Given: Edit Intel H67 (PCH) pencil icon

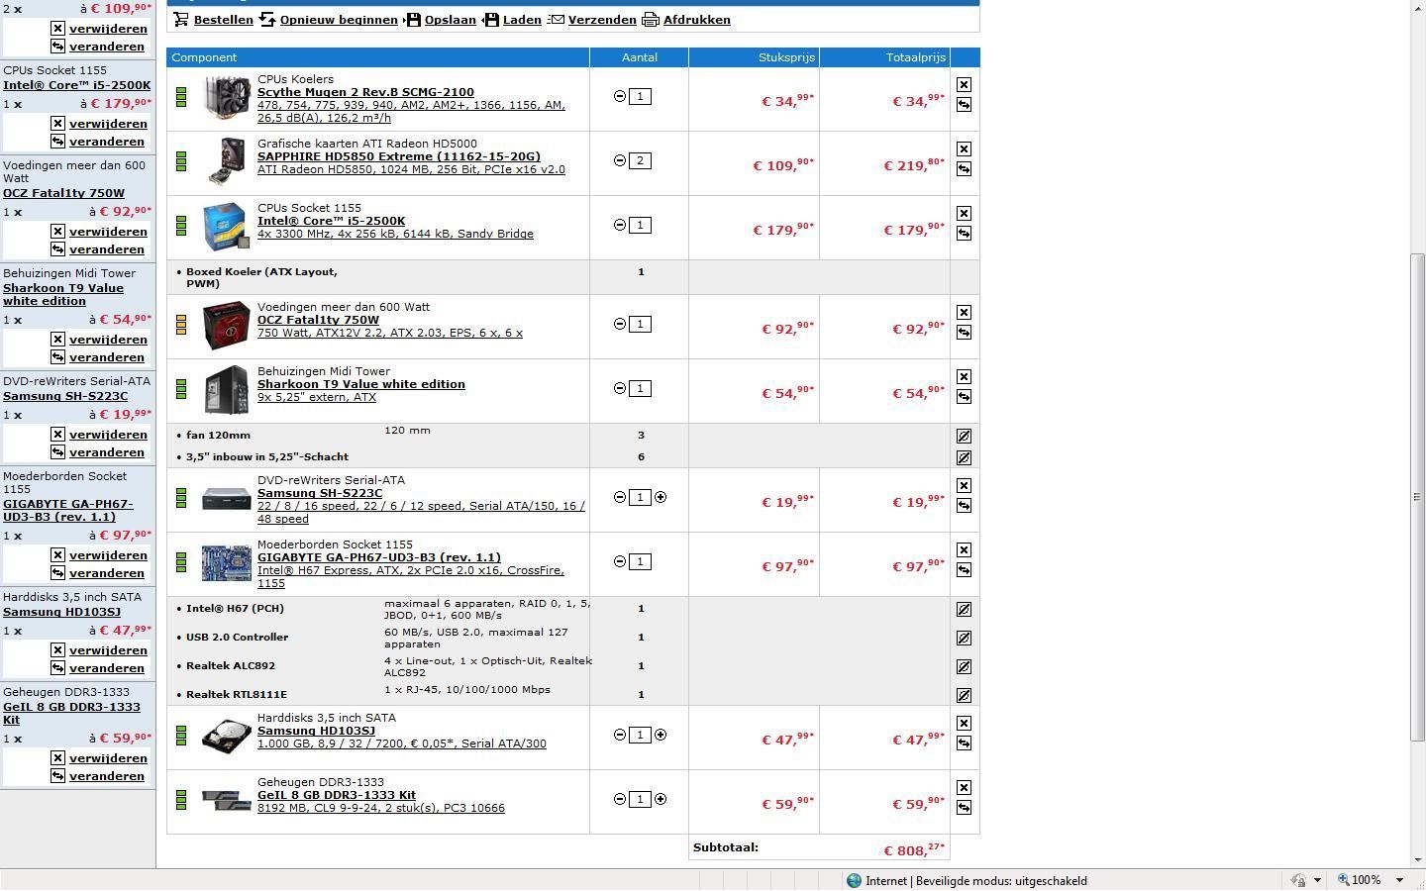Looking at the screenshot, I should pyautogui.click(x=964, y=609).
